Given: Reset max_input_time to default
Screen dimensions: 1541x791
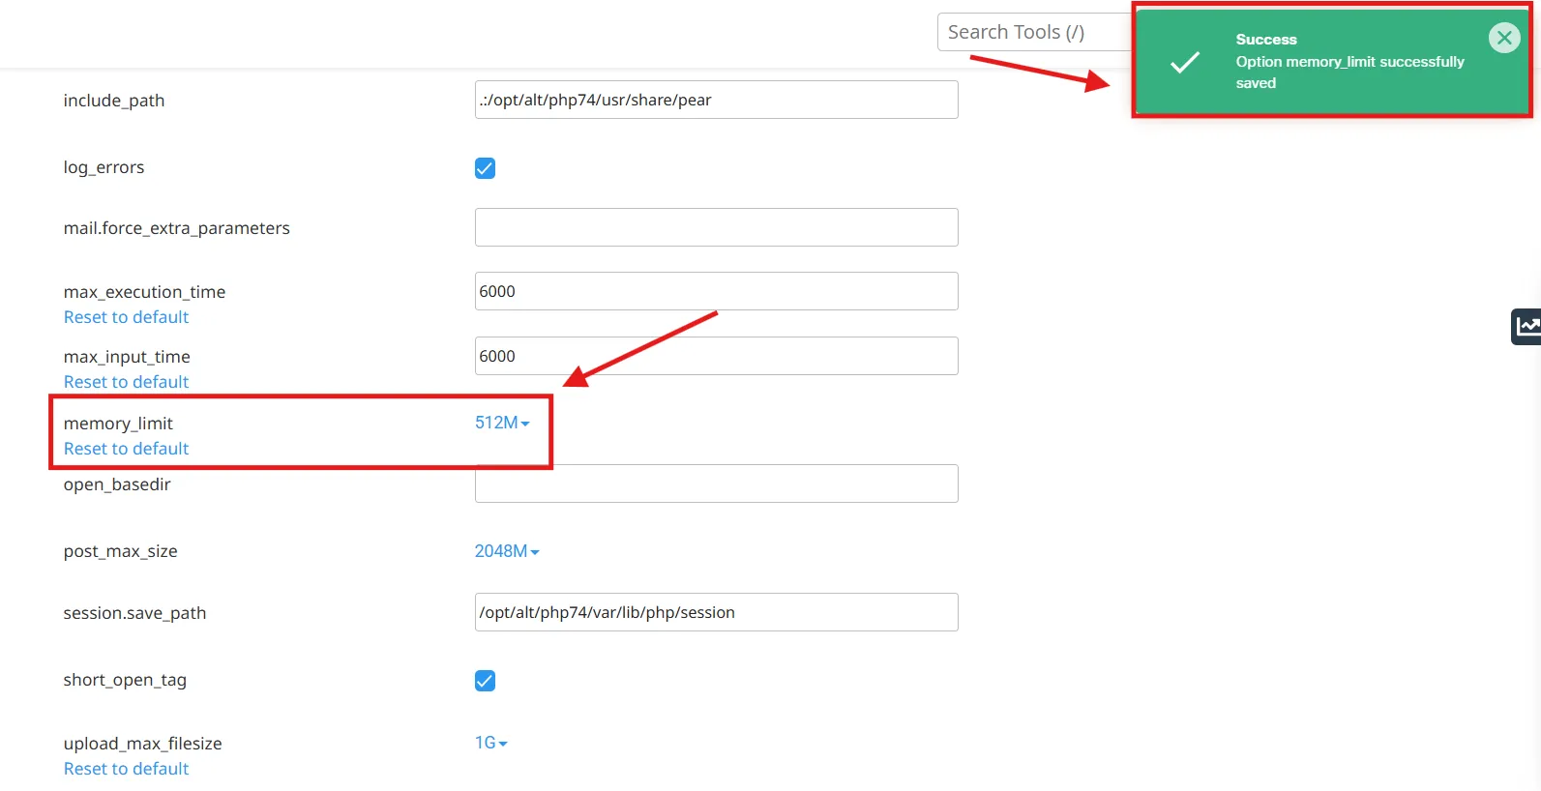Looking at the screenshot, I should pyautogui.click(x=126, y=382).
